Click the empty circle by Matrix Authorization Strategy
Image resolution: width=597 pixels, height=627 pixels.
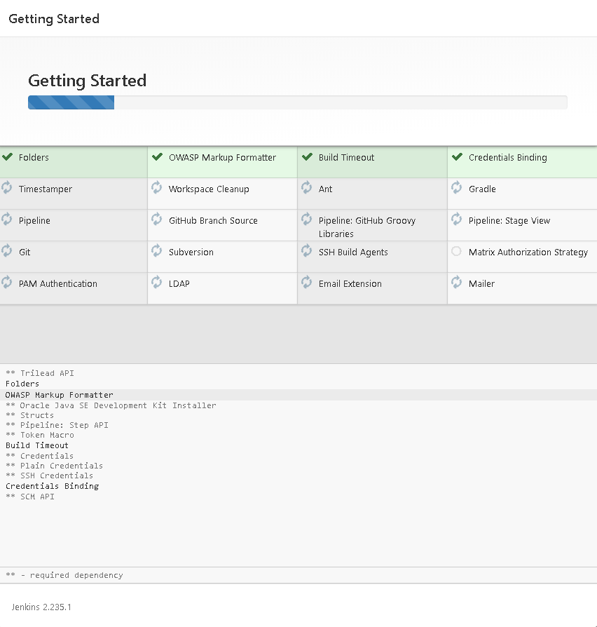[x=457, y=251]
